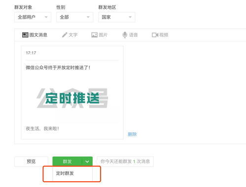Image resolution: width=246 pixels, height=187 pixels.
Task: Click the picture icon for 图片
Action: tap(94, 35)
